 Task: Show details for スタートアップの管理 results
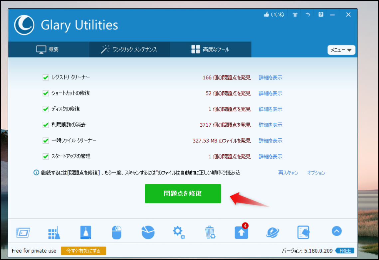click(x=271, y=157)
